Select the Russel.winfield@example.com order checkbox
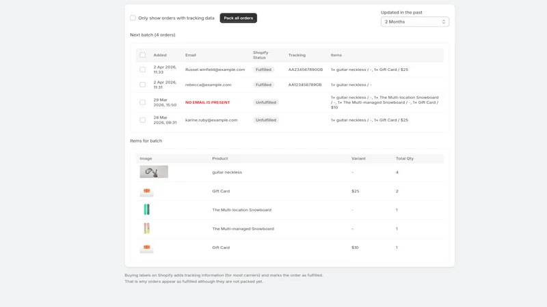This screenshot has height=307, width=547. coord(143,70)
